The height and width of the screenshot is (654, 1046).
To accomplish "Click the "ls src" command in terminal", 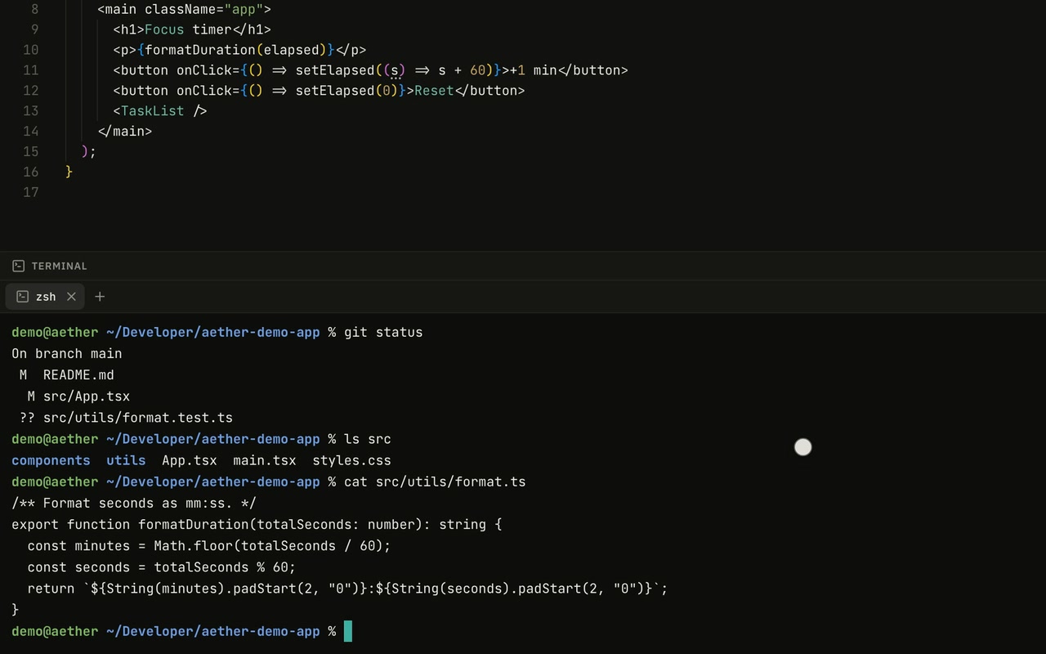I will point(368,439).
